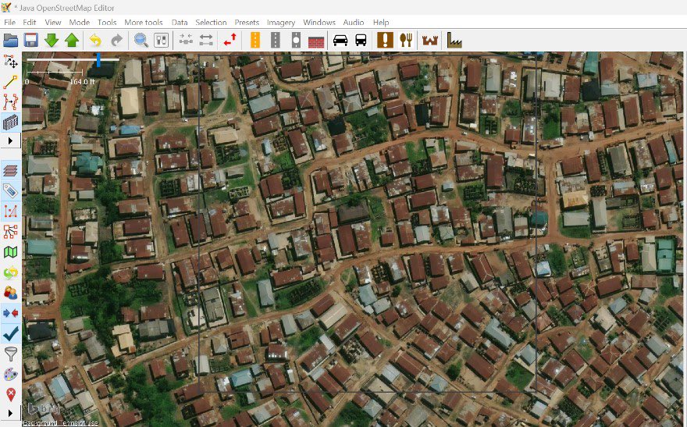Save the file using floppy disk icon
Screen dimensions: 687x427
(x=30, y=41)
